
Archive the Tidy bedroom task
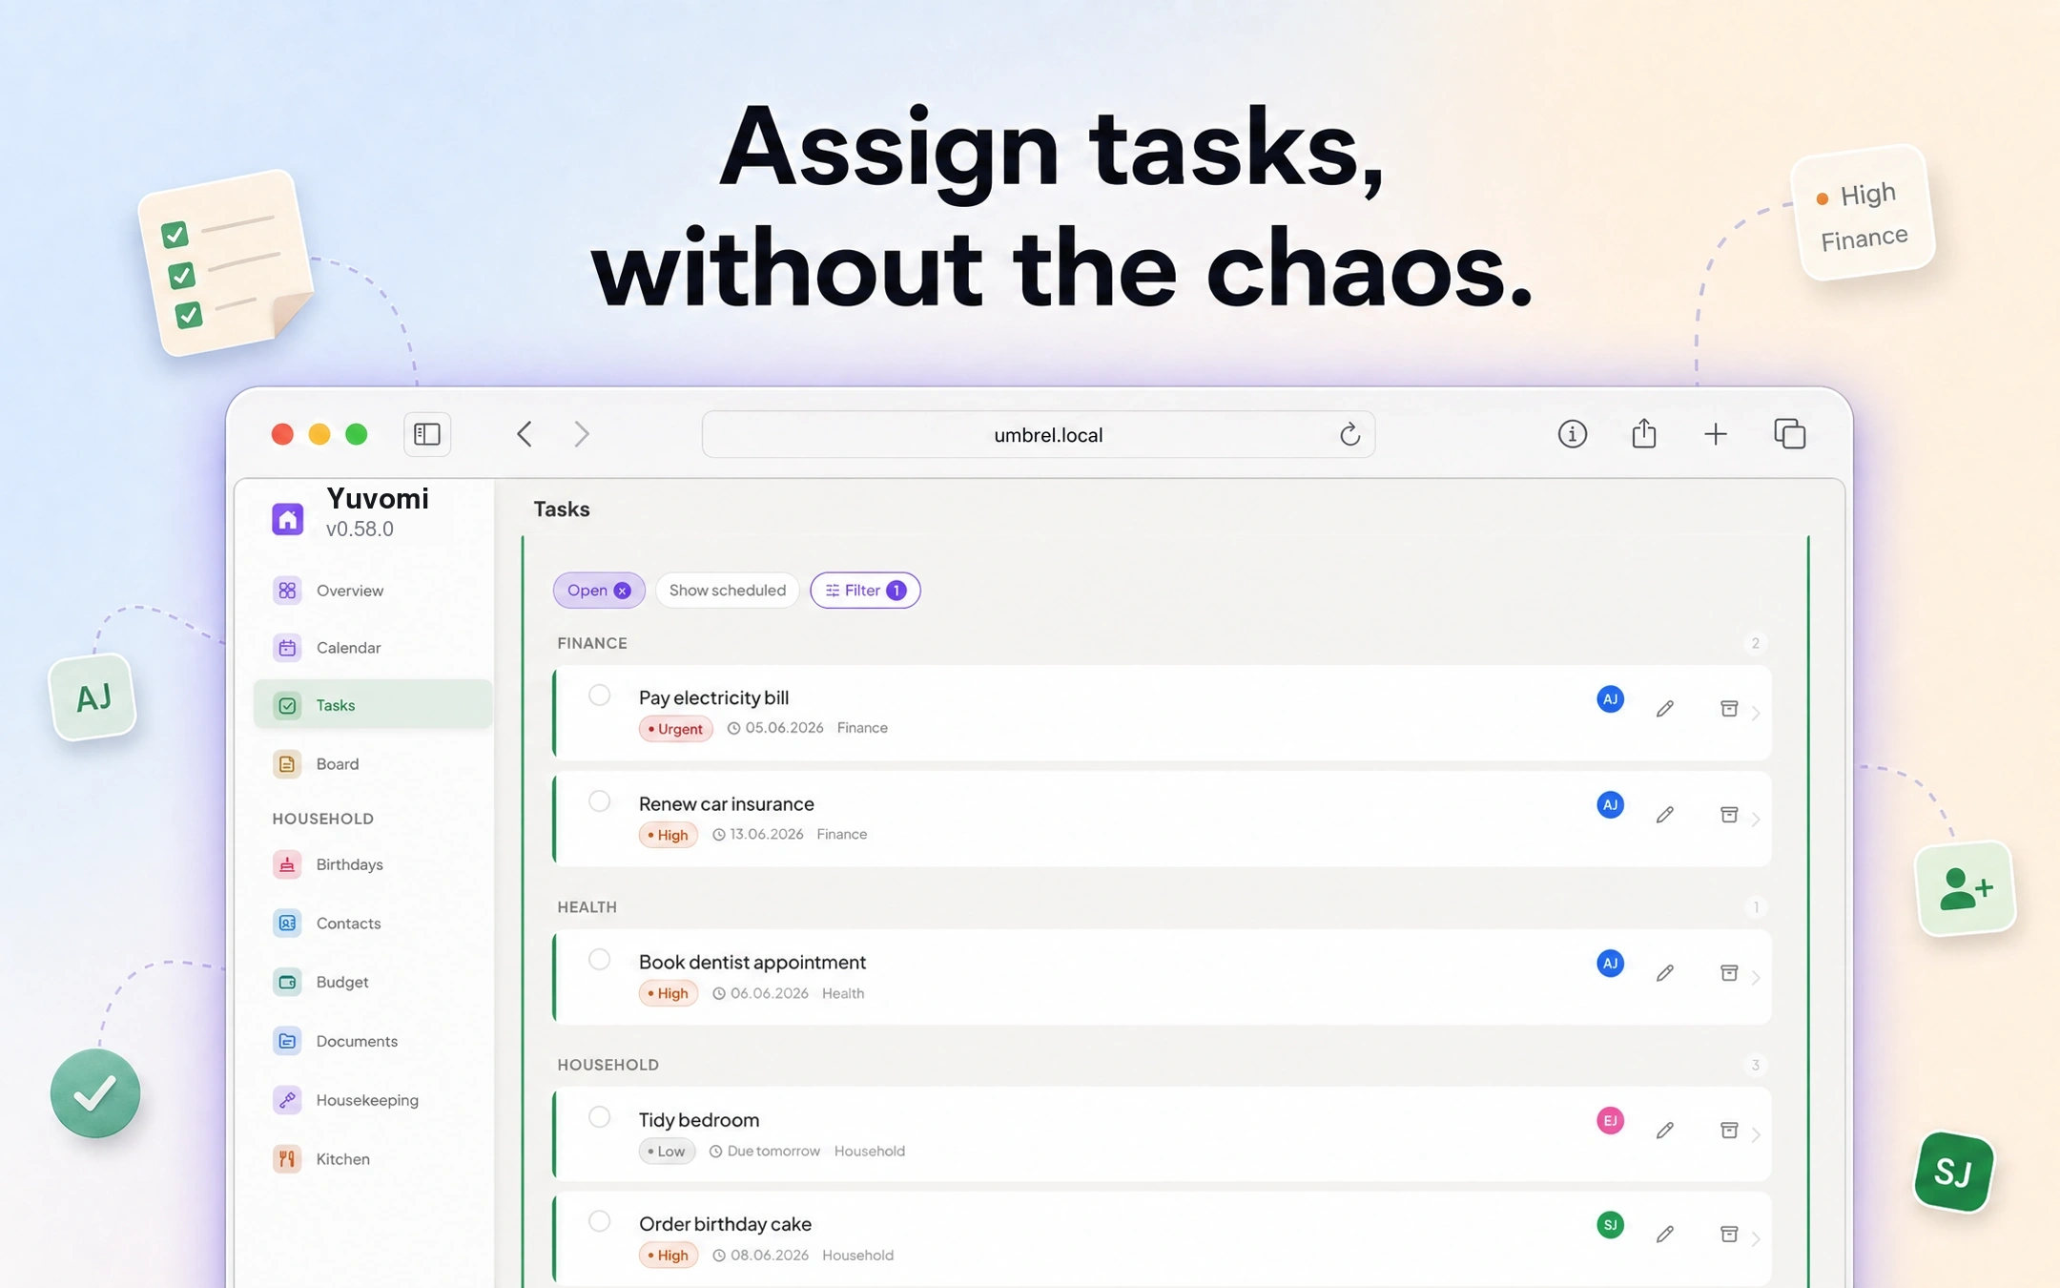(1728, 1131)
